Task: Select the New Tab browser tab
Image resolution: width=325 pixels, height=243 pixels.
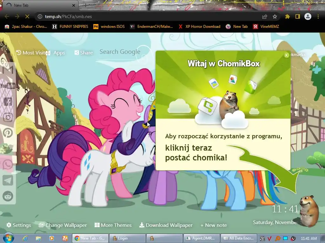Action: coord(39,5)
